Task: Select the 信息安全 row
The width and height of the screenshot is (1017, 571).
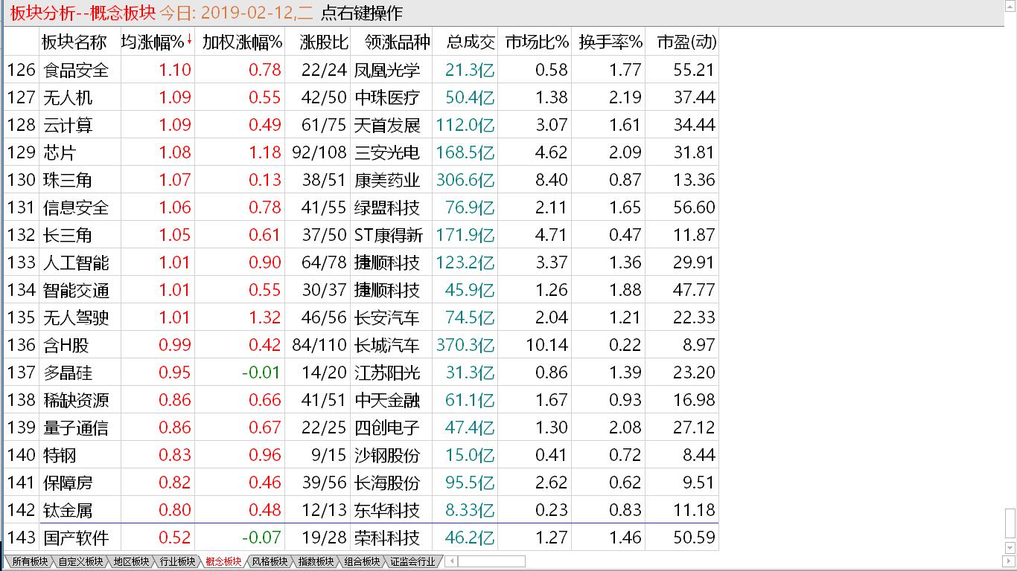Action: click(361, 207)
